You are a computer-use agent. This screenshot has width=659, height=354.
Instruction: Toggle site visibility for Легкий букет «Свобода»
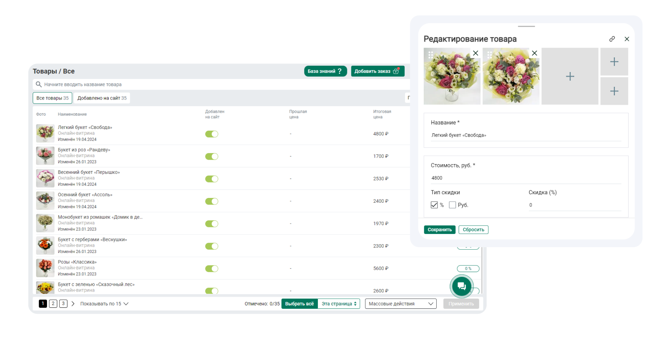point(212,134)
